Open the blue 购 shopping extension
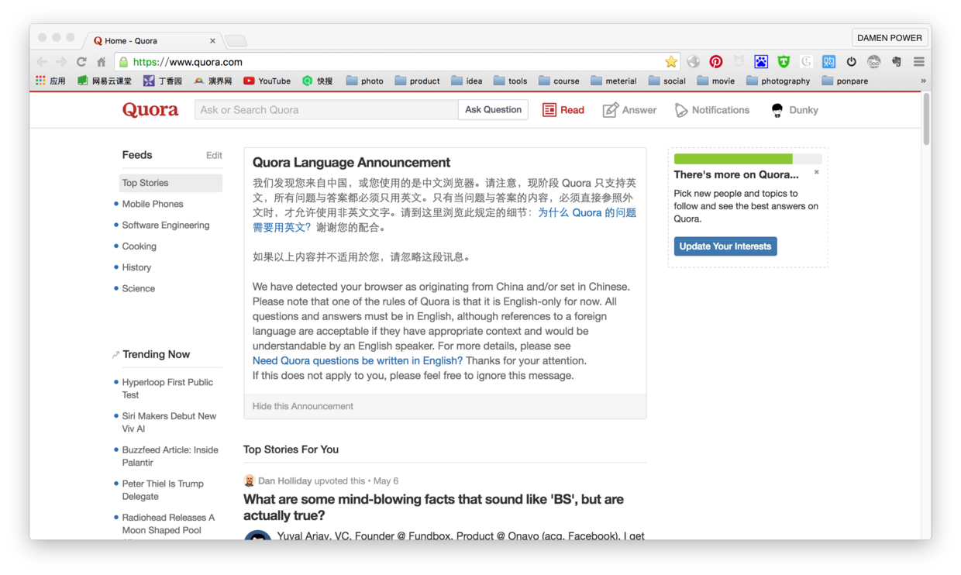This screenshot has width=961, height=575. 828,62
